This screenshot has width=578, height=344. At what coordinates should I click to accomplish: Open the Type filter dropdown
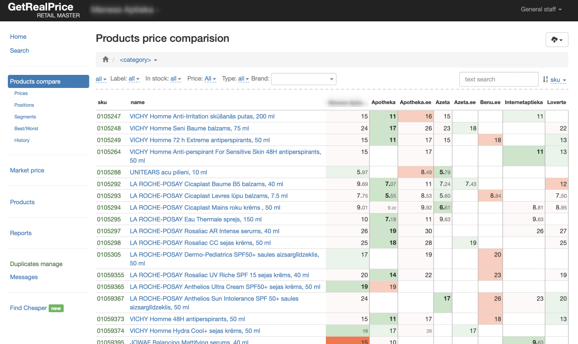click(243, 79)
